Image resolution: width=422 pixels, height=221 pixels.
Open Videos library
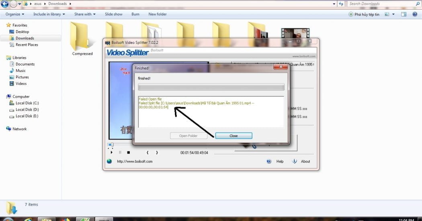[21, 84]
